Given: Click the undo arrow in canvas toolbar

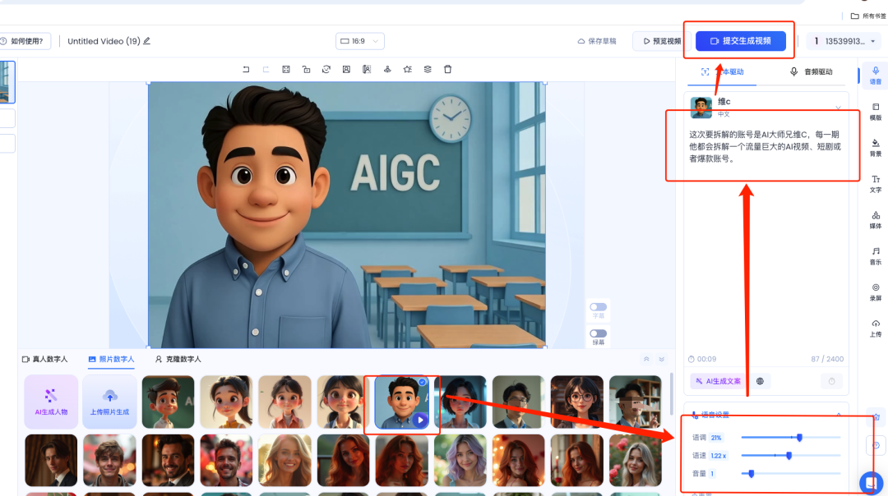Looking at the screenshot, I should pos(246,70).
